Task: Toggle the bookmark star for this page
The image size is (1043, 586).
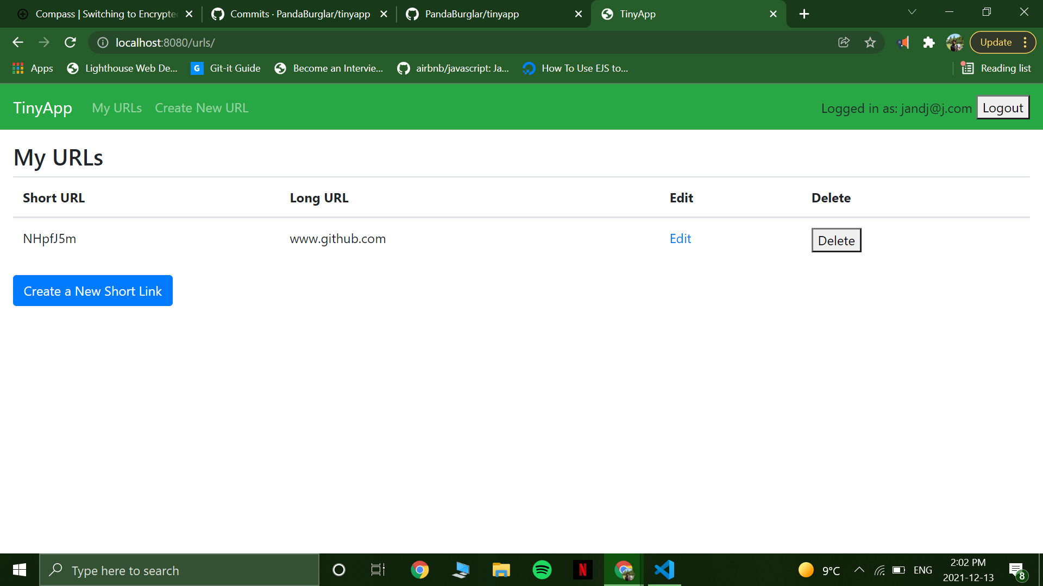Action: tap(870, 42)
